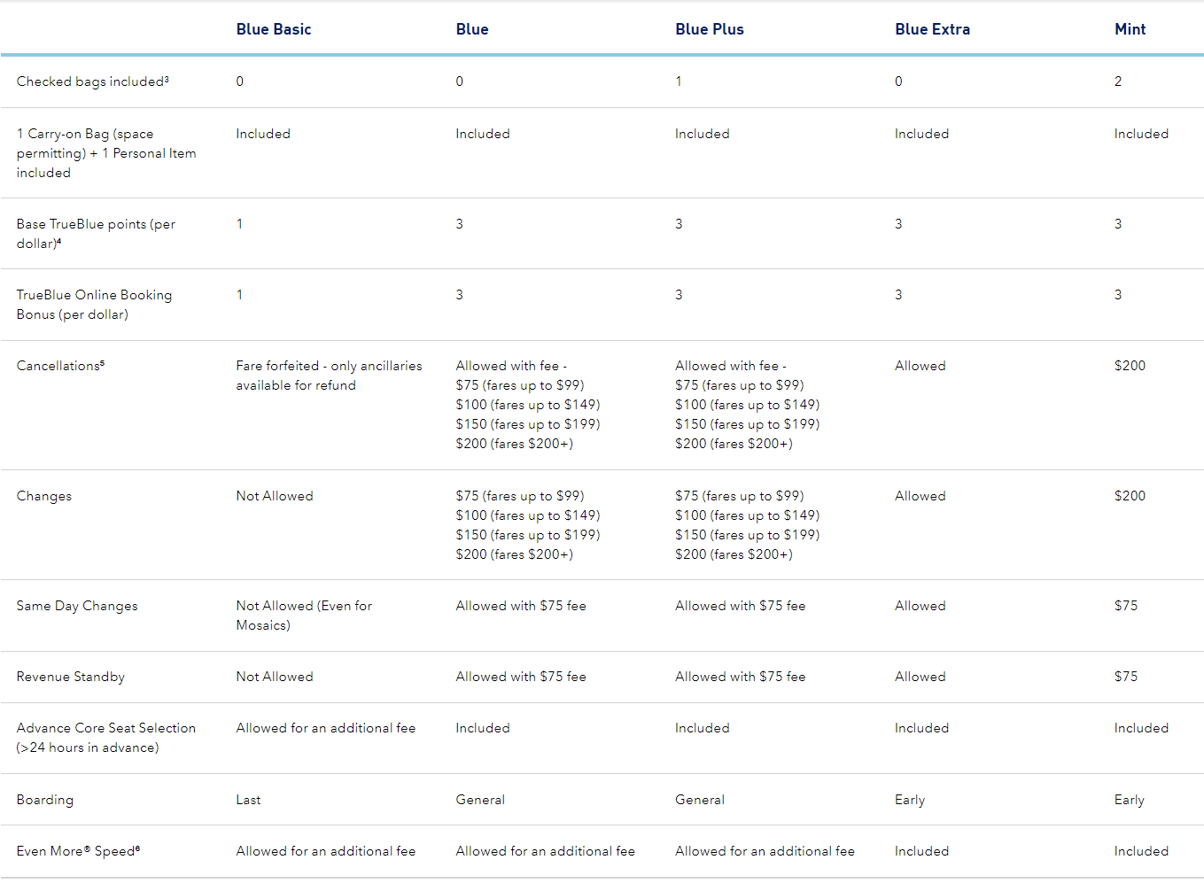Click Mint '$200' in Changes row
Viewport: 1204px width, 883px height.
(1130, 496)
